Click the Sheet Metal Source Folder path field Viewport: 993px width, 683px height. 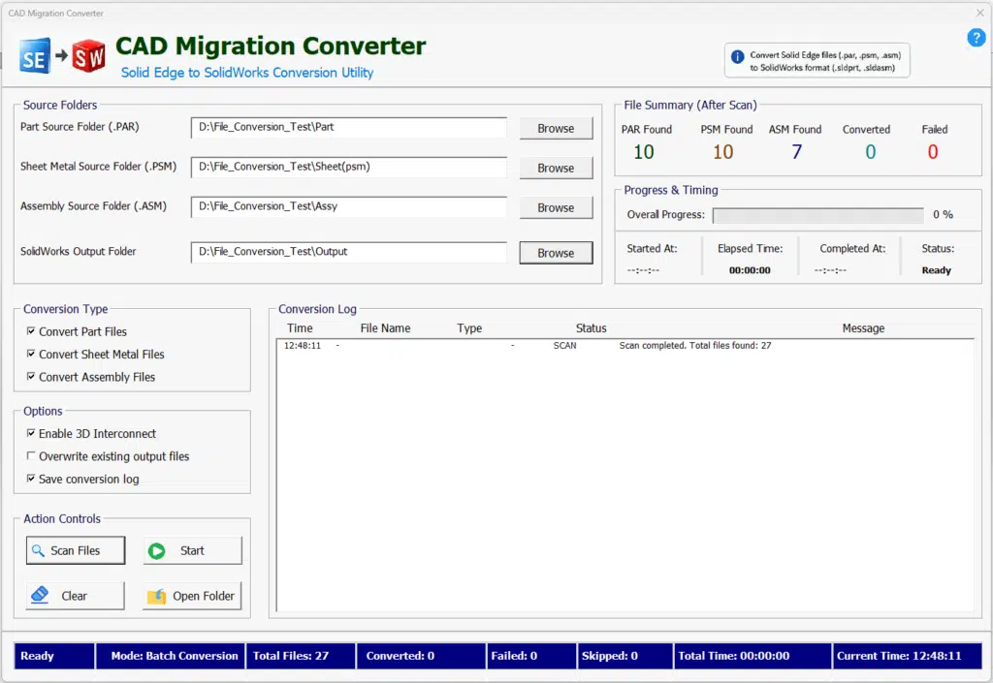click(x=349, y=167)
